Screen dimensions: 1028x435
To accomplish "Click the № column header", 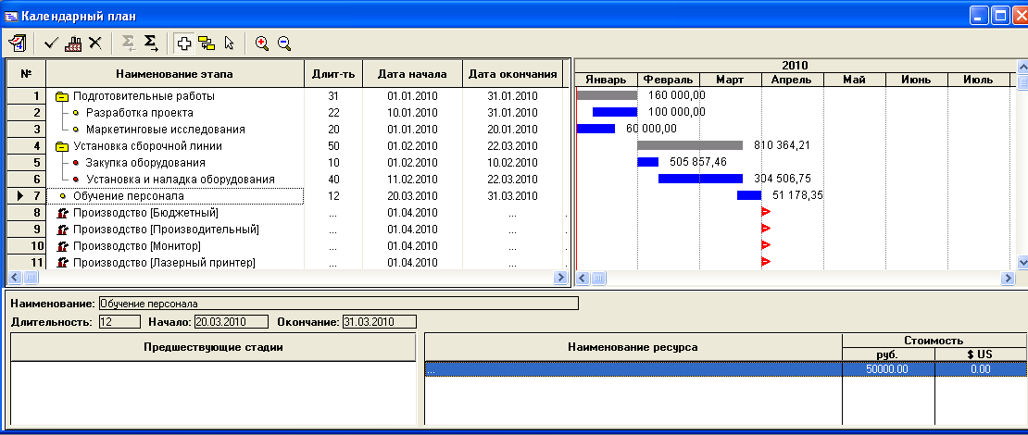I will (x=26, y=74).
